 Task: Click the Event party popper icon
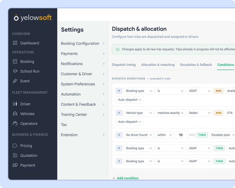(x=15, y=81)
